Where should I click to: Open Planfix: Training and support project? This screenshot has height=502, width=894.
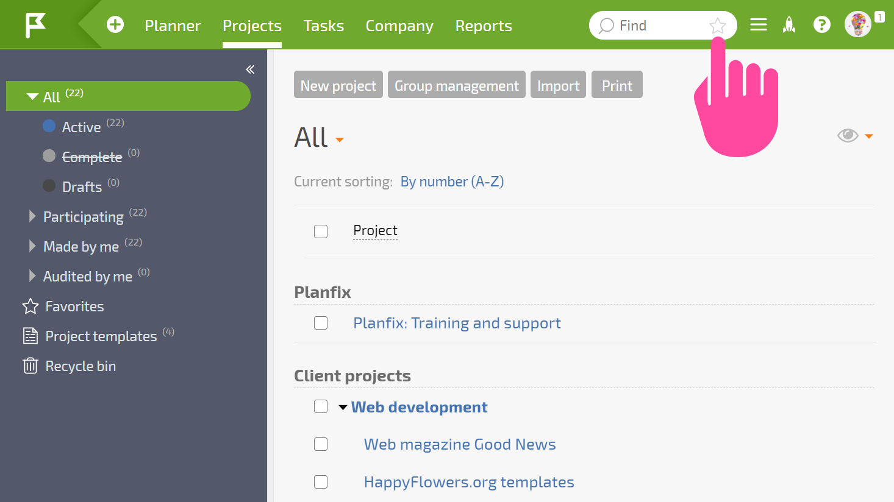pos(457,323)
